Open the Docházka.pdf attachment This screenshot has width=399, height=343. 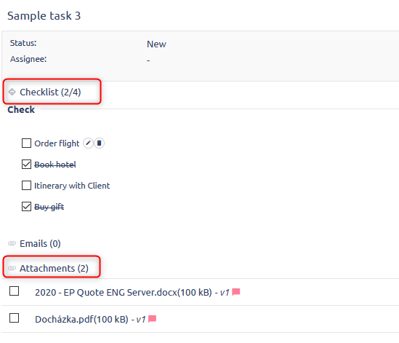pyautogui.click(x=81, y=319)
